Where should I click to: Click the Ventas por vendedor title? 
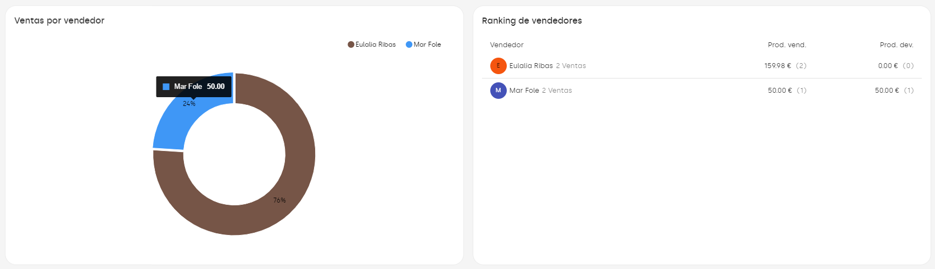[59, 21]
